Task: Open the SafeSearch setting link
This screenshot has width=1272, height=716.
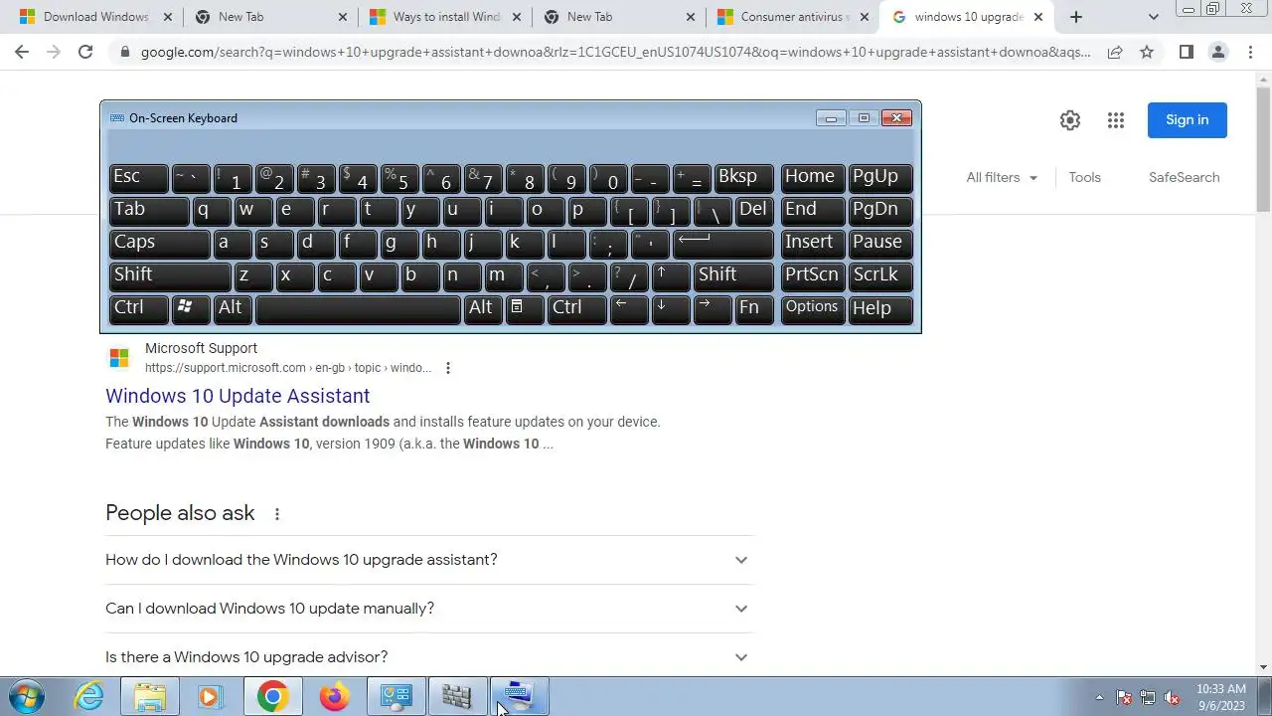Action: (1184, 177)
